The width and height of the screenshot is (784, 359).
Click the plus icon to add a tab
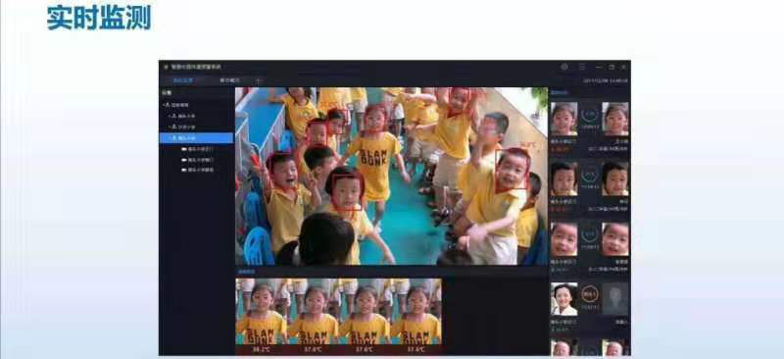coord(258,80)
